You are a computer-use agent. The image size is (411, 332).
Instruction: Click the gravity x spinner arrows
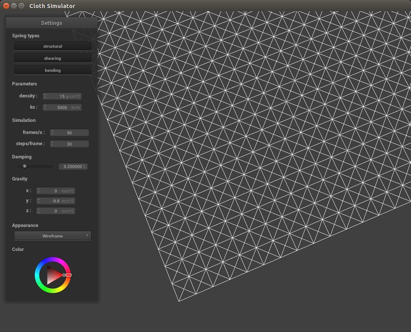39,191
